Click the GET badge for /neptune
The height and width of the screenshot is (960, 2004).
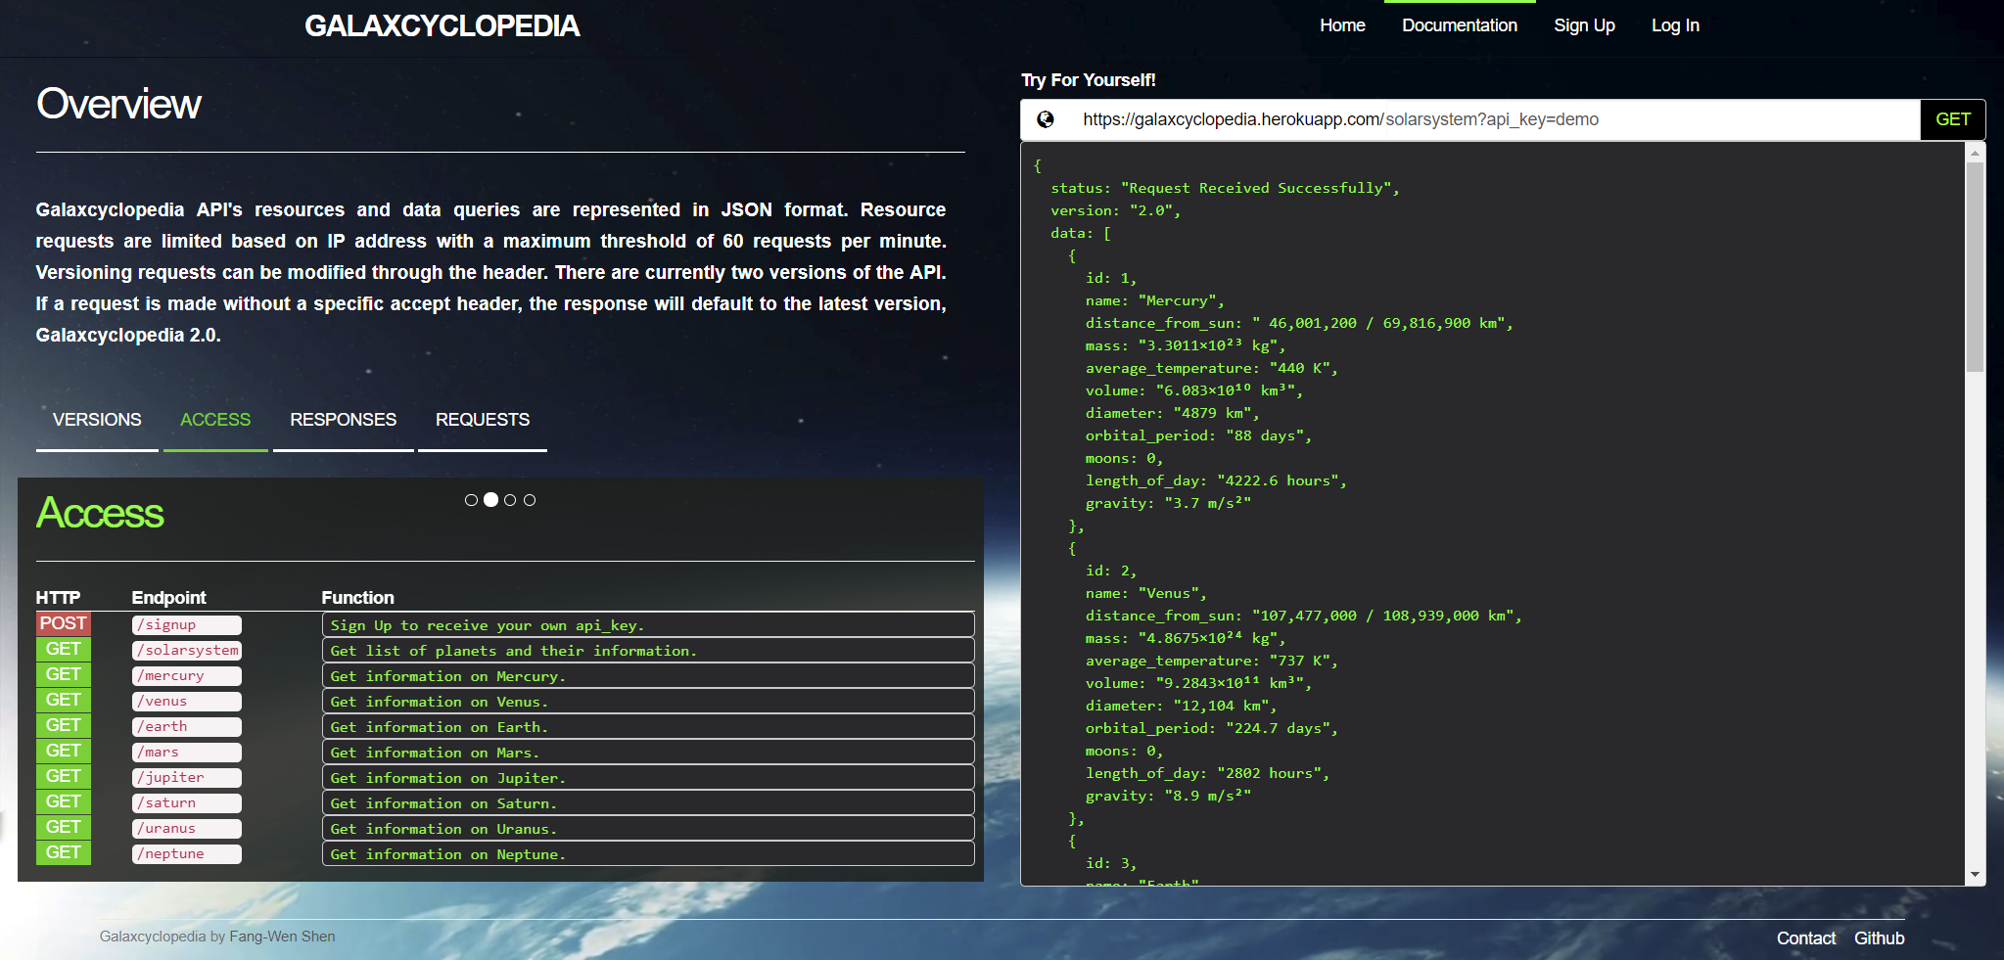click(64, 852)
